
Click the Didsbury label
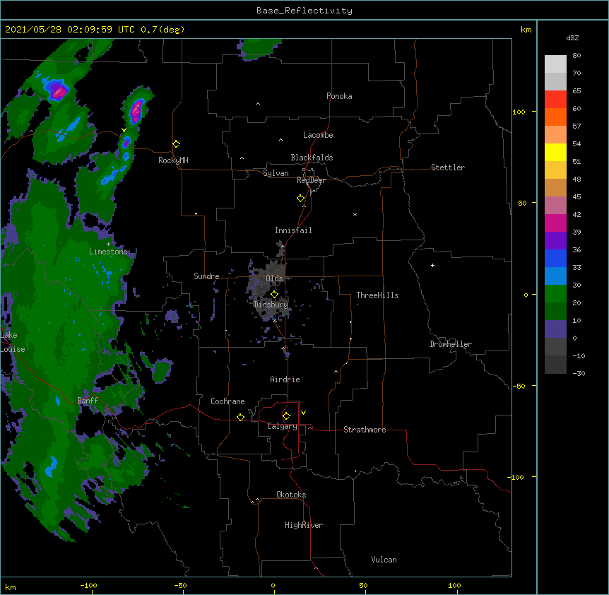point(271,305)
